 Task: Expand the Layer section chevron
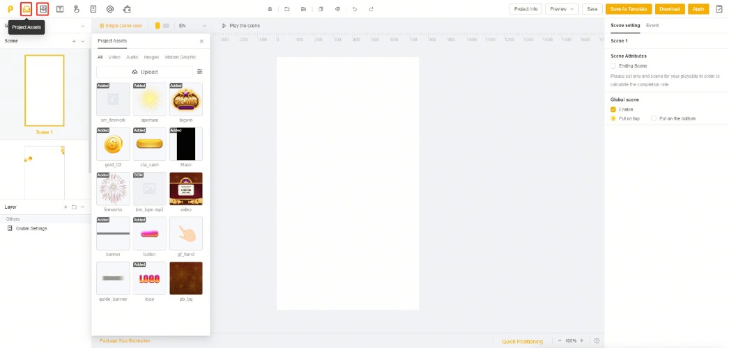82,207
